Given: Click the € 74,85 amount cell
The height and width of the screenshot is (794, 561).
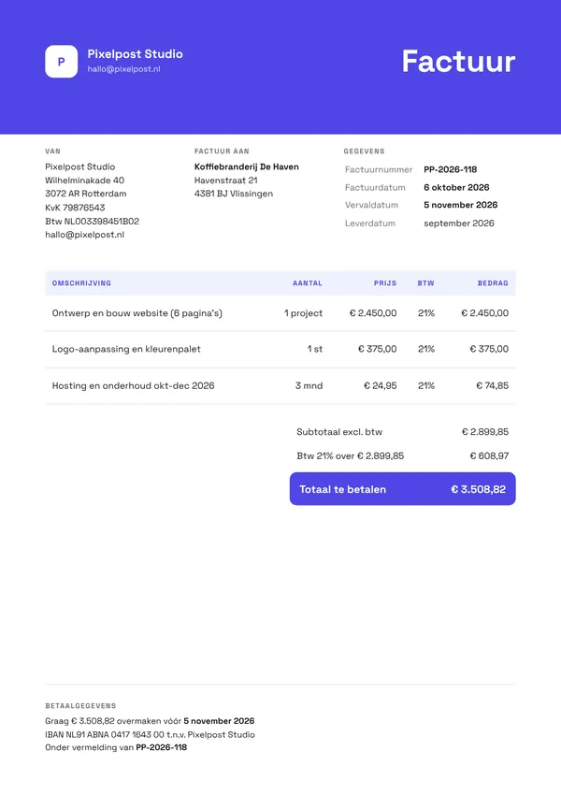Looking at the screenshot, I should (493, 386).
